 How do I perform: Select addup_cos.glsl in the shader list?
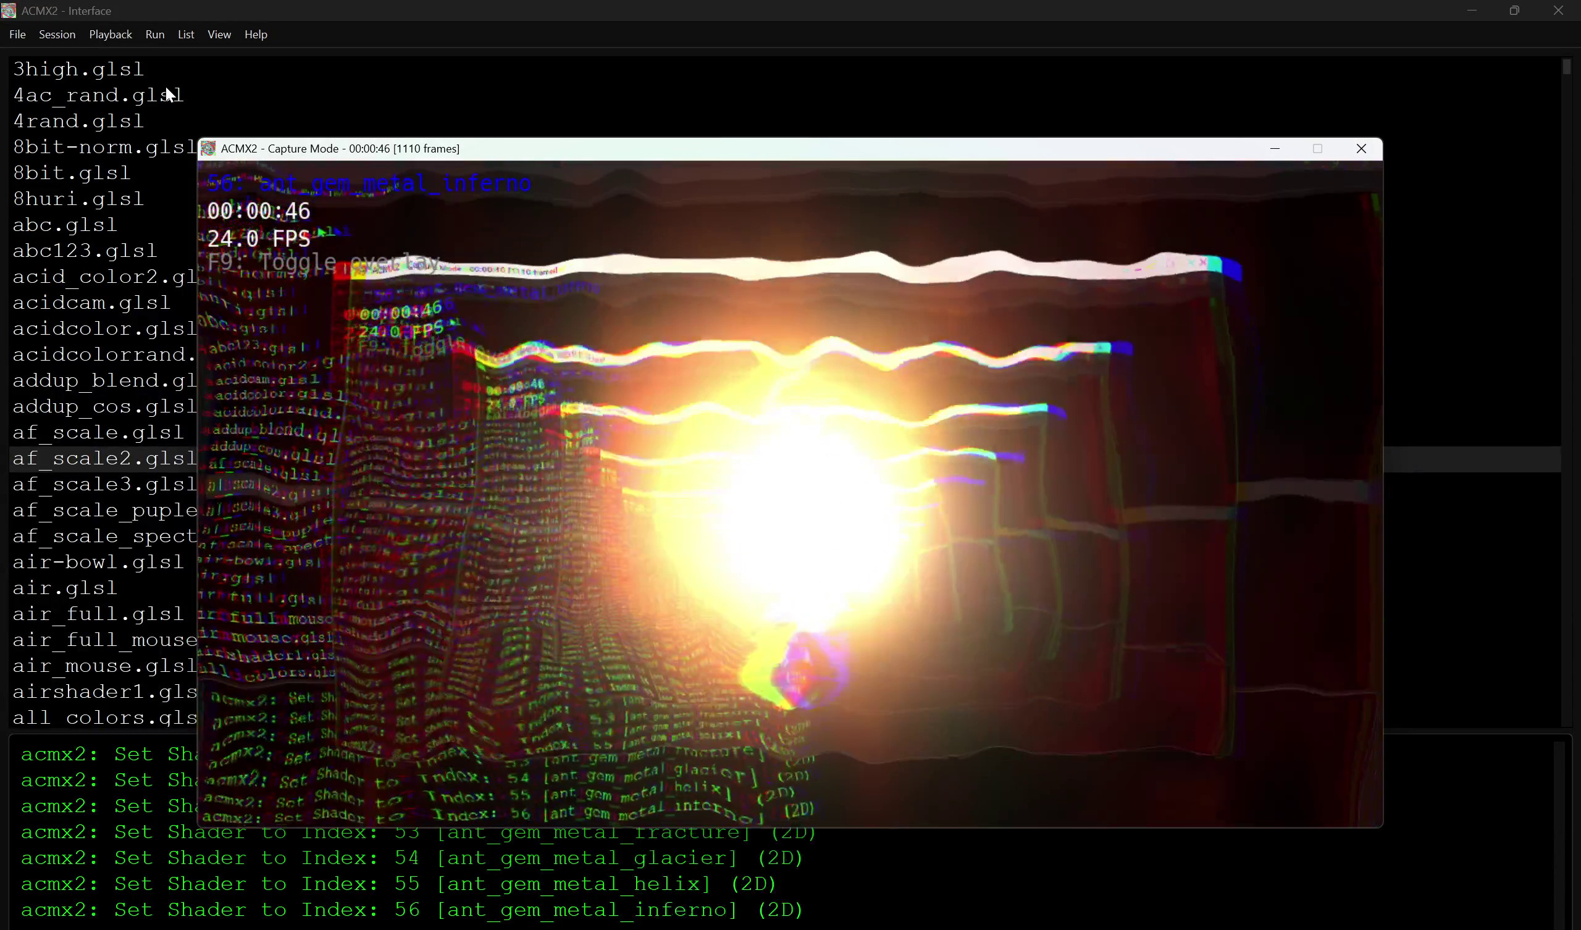click(x=104, y=406)
